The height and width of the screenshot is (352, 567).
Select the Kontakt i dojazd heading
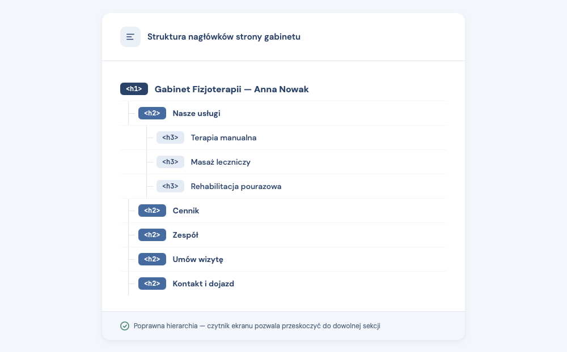coord(203,284)
